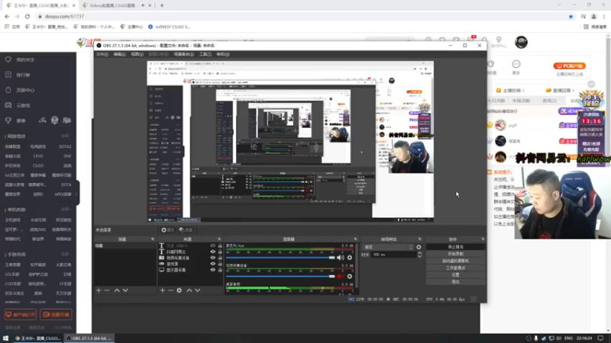
Task: Move source down in the Sources list
Action: (x=198, y=290)
